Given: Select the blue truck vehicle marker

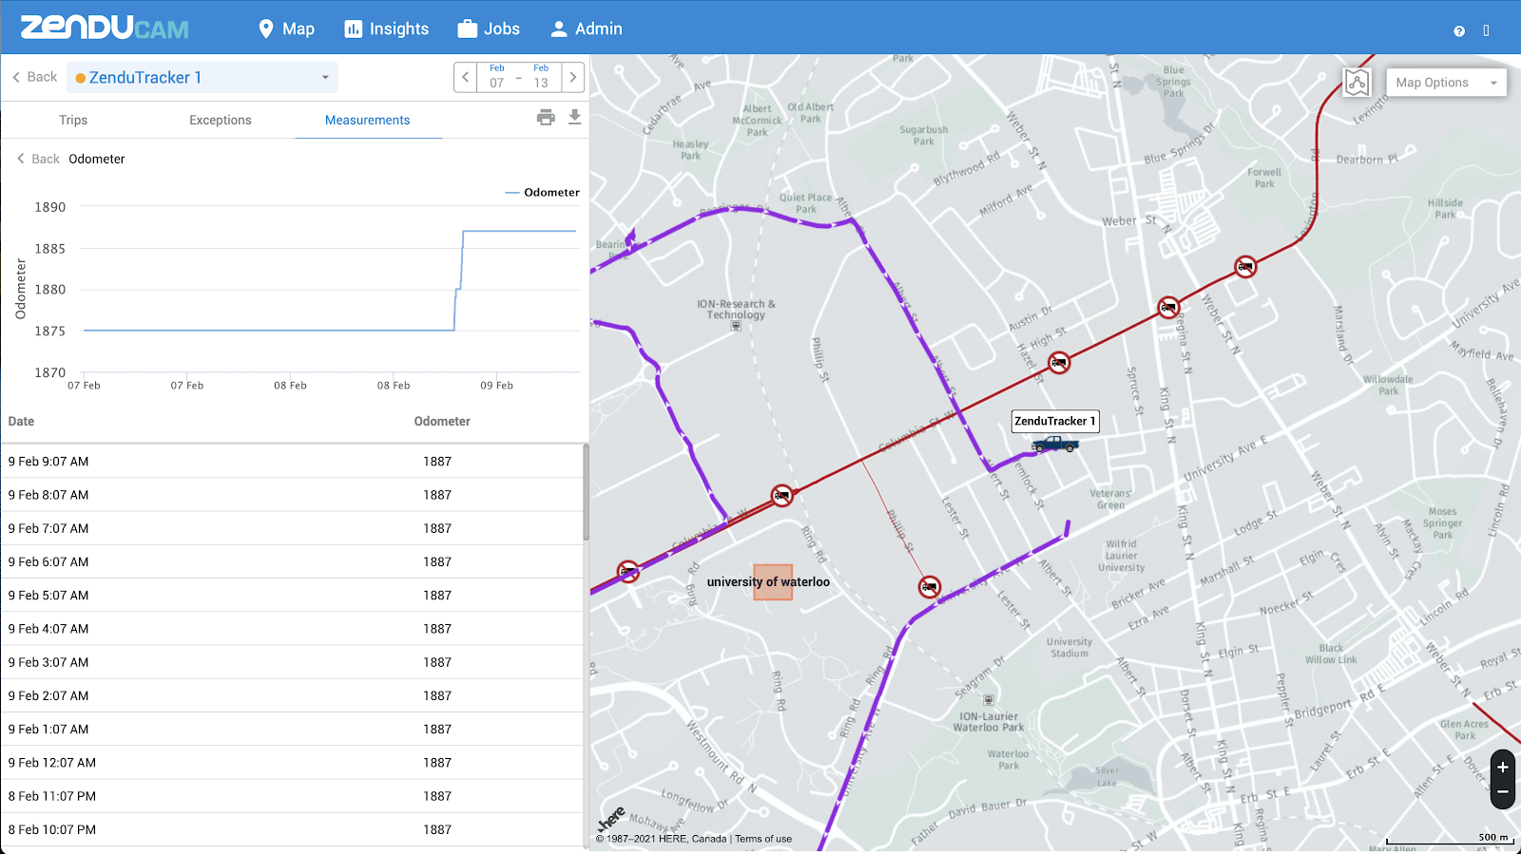Looking at the screenshot, I should (1055, 444).
